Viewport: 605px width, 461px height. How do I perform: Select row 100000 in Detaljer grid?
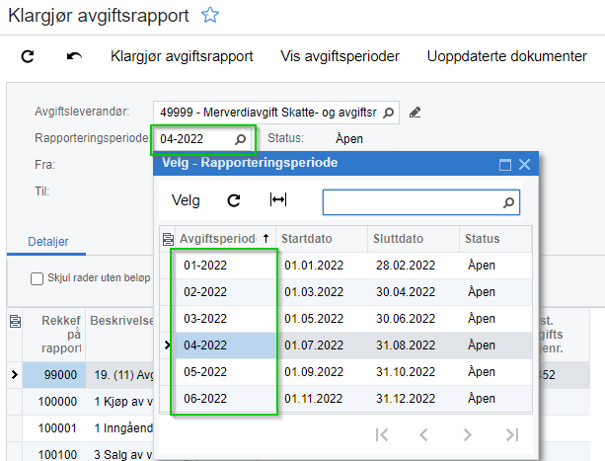54,402
